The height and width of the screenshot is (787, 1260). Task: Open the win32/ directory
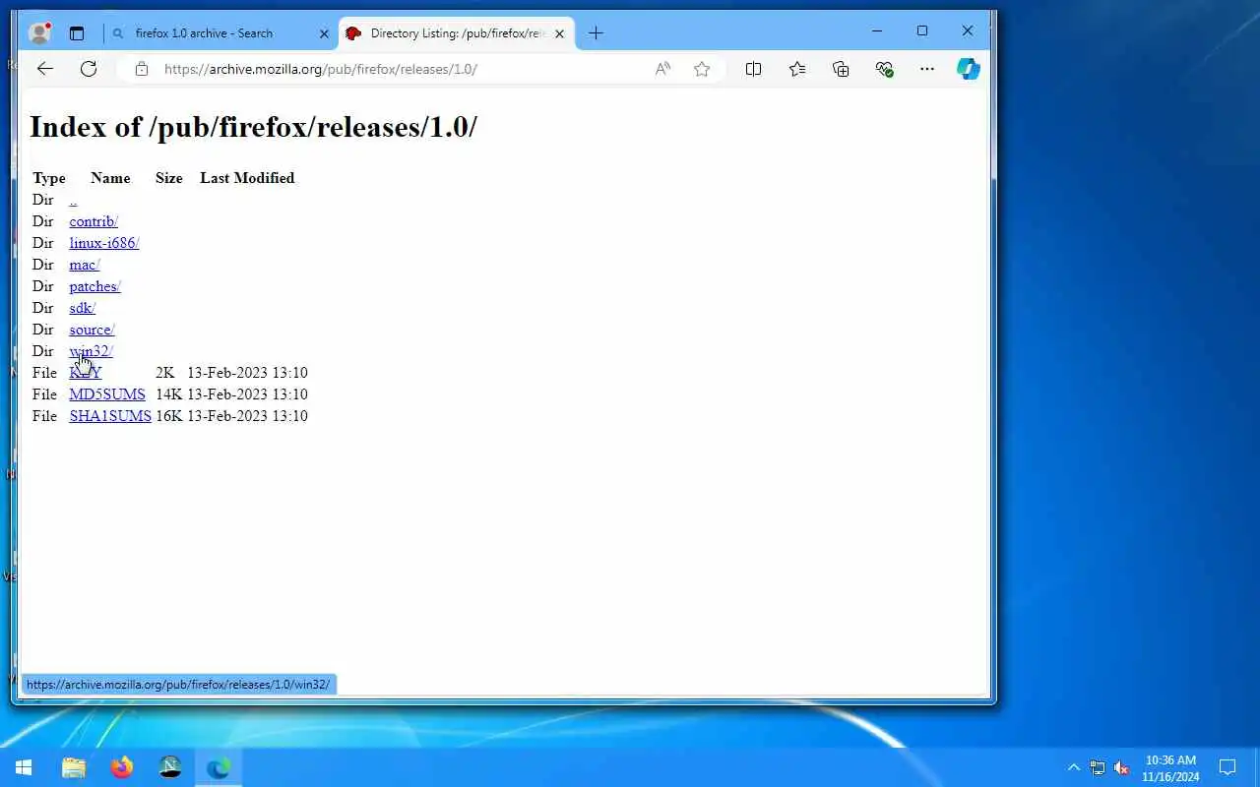(92, 351)
